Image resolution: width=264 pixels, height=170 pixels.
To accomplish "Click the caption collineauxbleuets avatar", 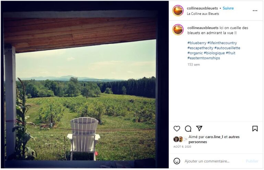I will (178, 30).
